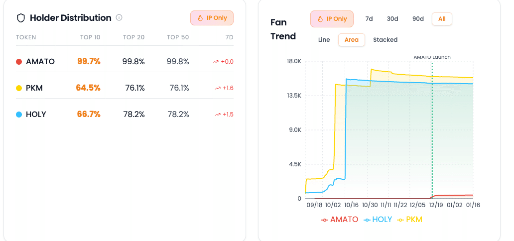Screen dimensions: 514x241
Task: Switch chart to Line mode
Action: click(324, 40)
